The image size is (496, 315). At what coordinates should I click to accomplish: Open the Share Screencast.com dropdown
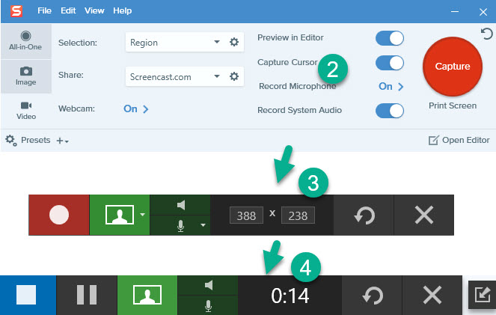pos(175,76)
